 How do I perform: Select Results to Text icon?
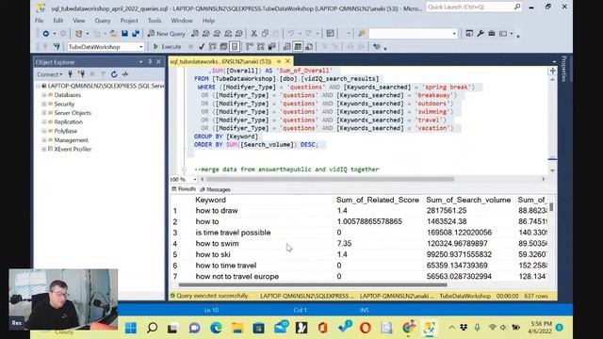(x=286, y=47)
